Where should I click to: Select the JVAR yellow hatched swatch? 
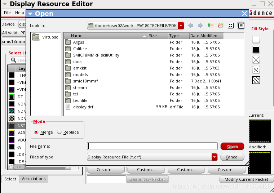[x=12, y=133]
